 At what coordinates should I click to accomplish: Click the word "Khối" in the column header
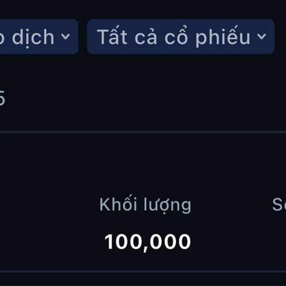click(118, 204)
